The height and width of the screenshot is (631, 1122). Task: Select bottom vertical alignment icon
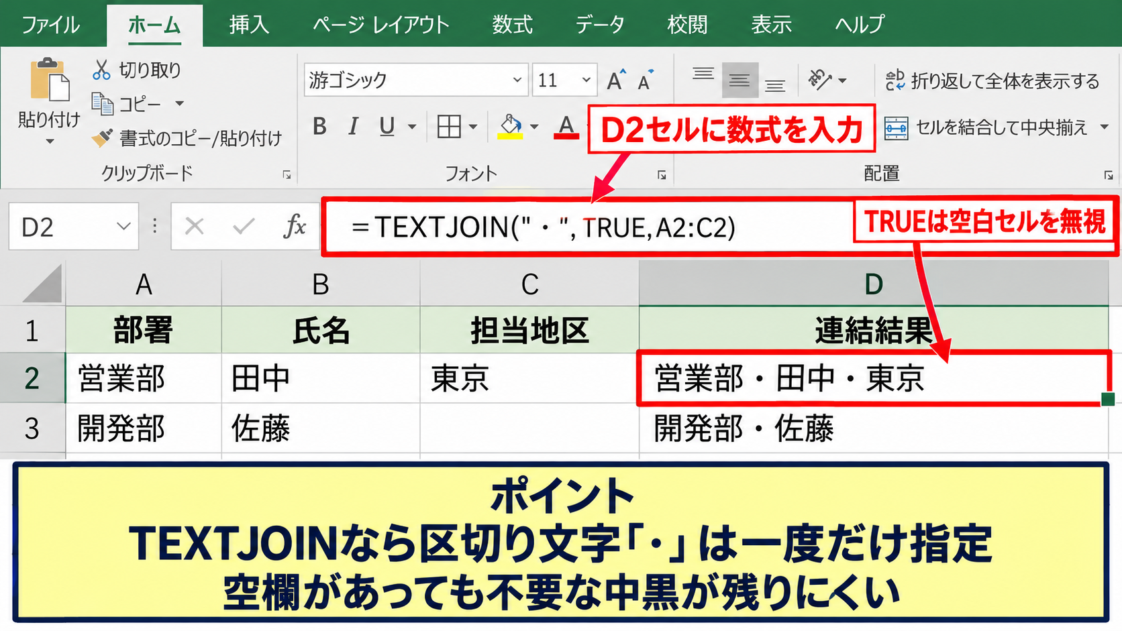(x=775, y=85)
